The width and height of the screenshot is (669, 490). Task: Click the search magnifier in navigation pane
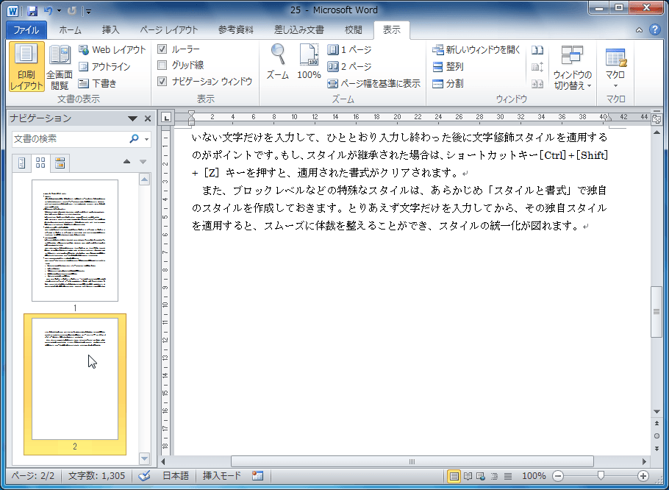(x=134, y=139)
